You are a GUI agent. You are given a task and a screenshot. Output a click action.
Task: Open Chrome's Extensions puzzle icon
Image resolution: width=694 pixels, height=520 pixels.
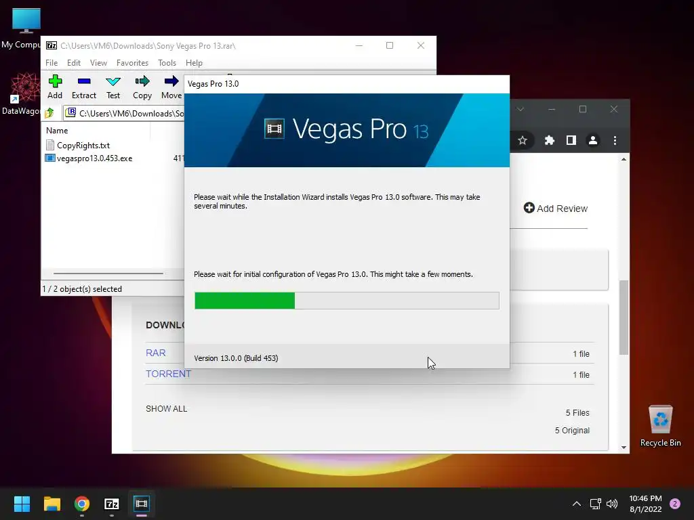click(x=549, y=141)
